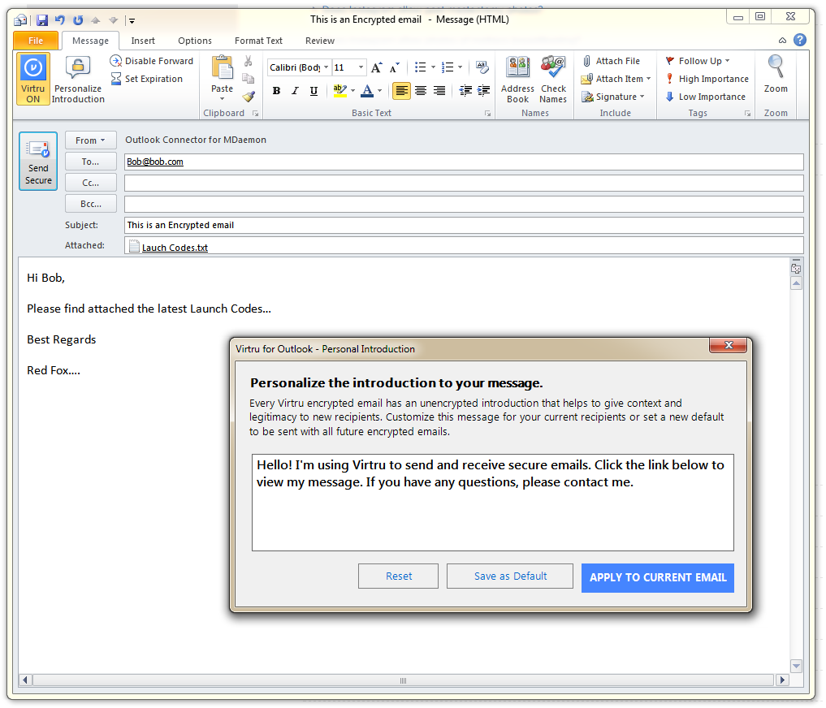Click the Reset button in Virtru dialog
This screenshot has height=708, width=826.
398,576
